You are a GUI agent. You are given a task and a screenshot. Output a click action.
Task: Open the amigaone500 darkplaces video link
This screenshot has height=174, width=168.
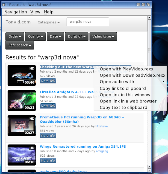coord(64,172)
